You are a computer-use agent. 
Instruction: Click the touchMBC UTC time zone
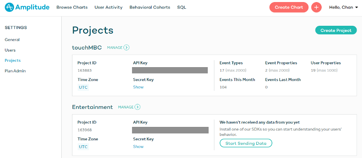tap(83, 87)
